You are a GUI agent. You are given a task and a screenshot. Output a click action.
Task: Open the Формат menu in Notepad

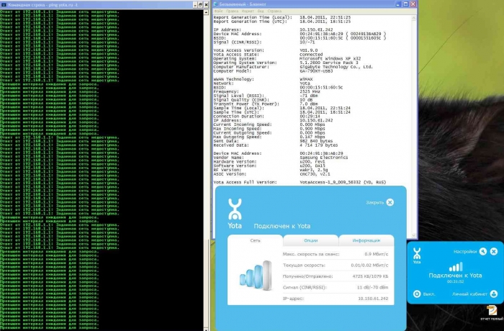pyautogui.click(x=248, y=11)
